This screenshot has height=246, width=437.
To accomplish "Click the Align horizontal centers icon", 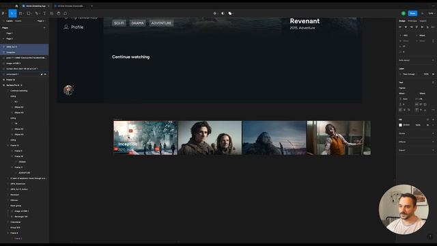I will pyautogui.click(x=406, y=27).
